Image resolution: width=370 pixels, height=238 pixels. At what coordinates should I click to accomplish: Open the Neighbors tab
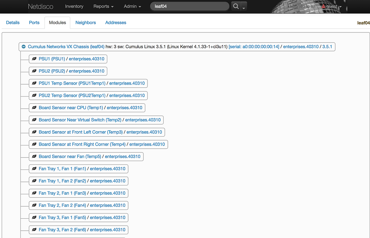pyautogui.click(x=86, y=23)
